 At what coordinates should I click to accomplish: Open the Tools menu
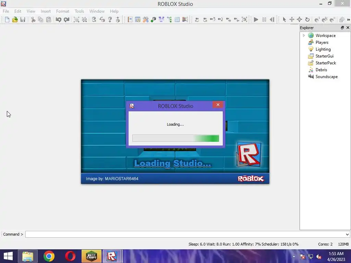pos(80,11)
